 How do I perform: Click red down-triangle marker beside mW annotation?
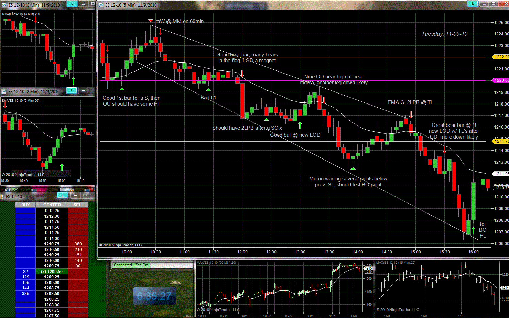point(151,21)
